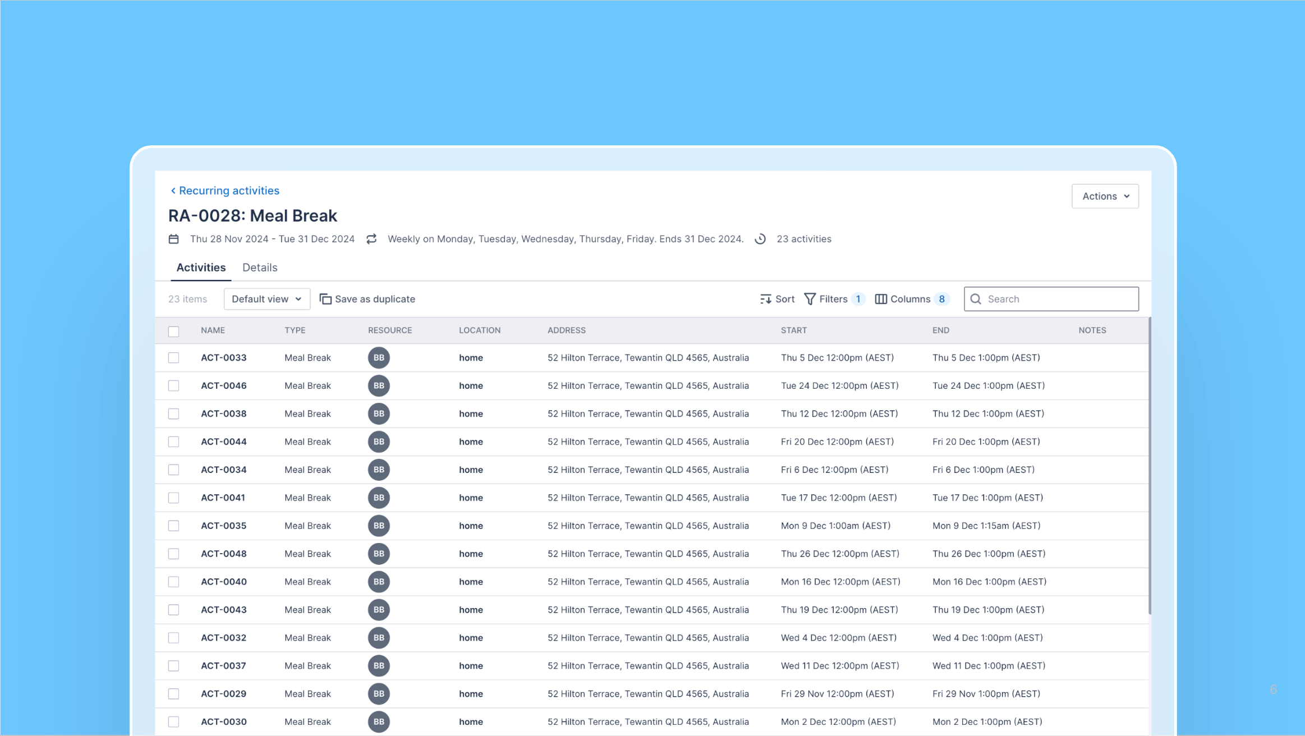Toggle the select-all checkbox in header

174,331
